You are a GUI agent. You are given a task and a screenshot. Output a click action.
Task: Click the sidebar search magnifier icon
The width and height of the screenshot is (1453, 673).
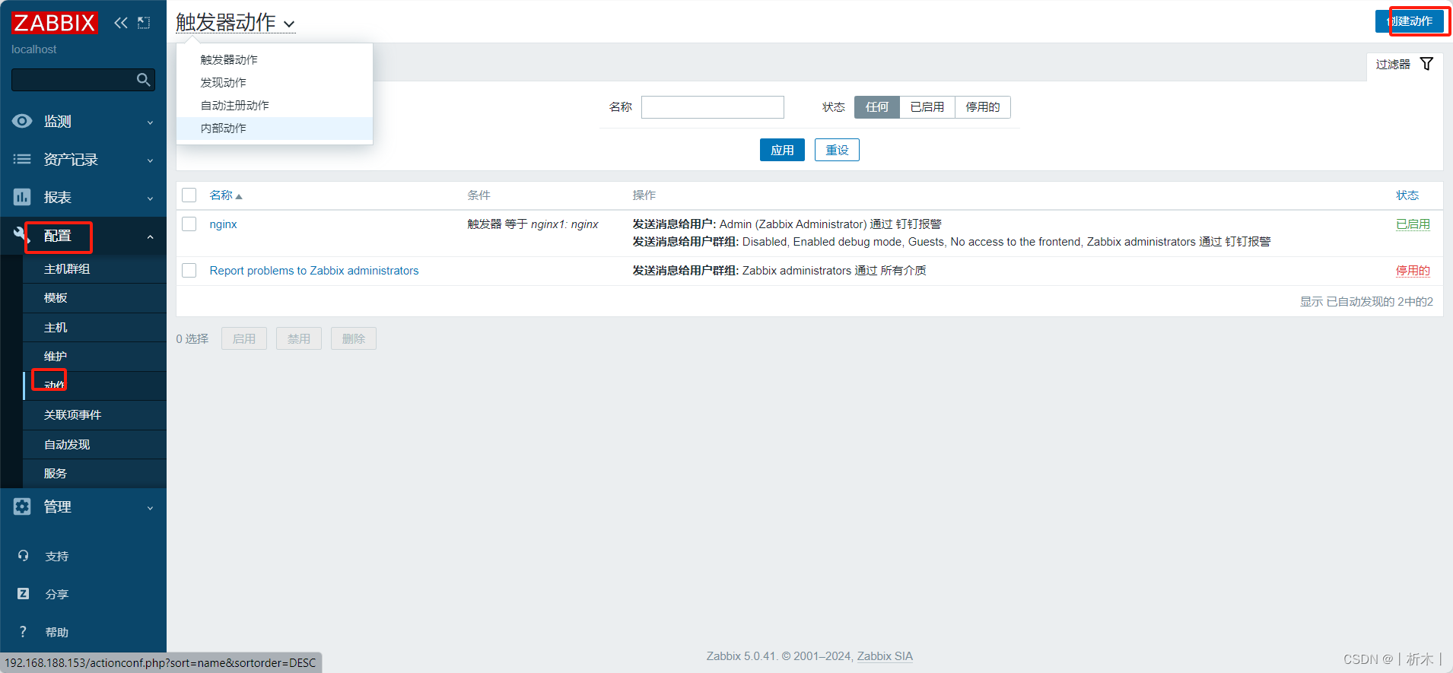point(143,80)
